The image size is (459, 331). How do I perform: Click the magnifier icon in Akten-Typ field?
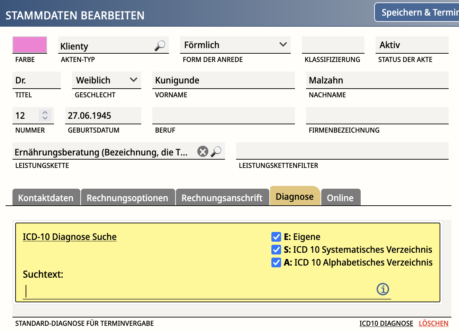click(x=160, y=46)
